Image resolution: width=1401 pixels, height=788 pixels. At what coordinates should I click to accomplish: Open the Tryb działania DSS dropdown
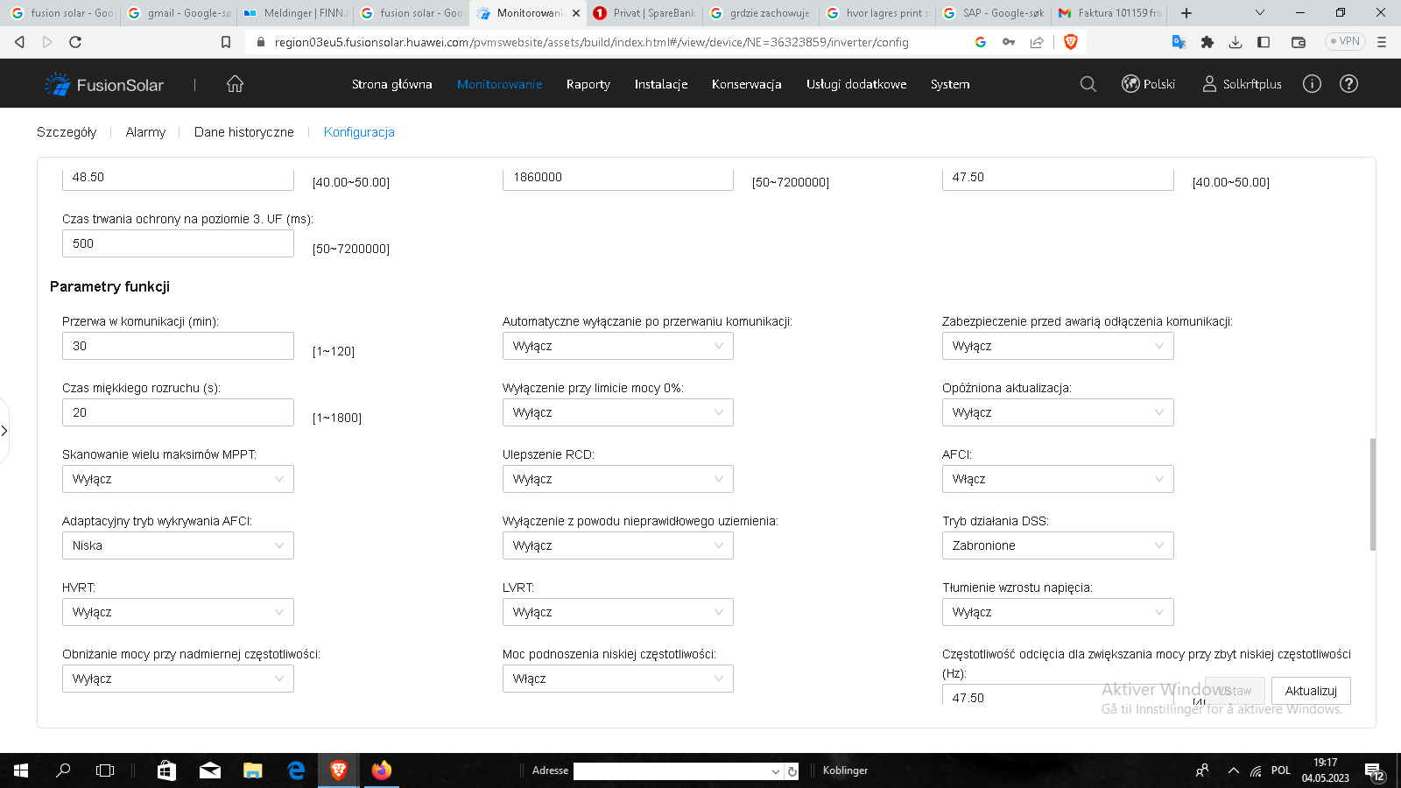coord(1058,545)
